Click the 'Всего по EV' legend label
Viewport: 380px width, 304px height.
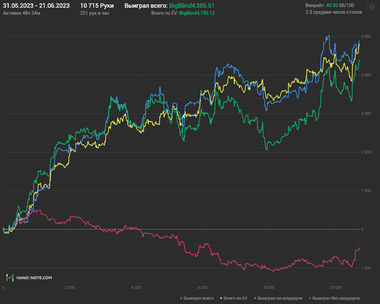(x=236, y=298)
